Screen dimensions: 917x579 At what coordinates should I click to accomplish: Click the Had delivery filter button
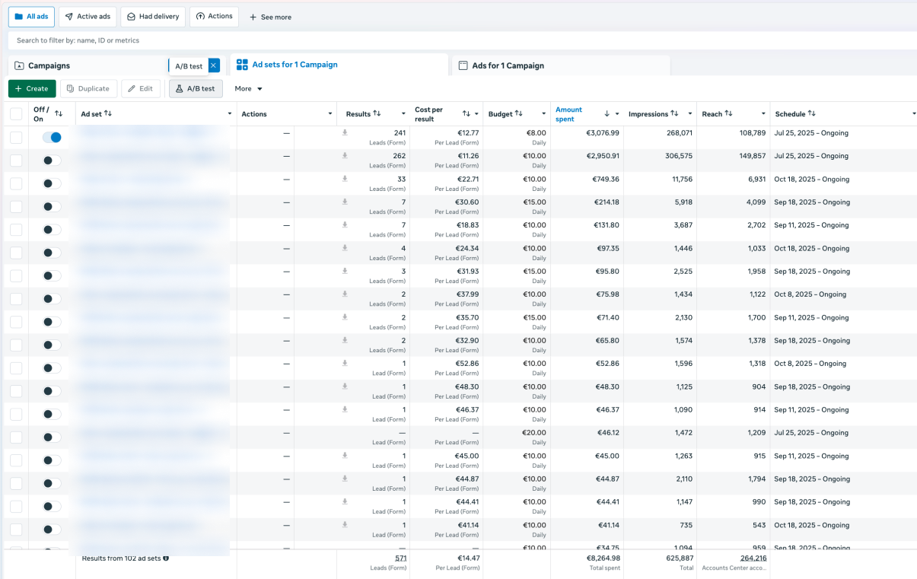(153, 17)
